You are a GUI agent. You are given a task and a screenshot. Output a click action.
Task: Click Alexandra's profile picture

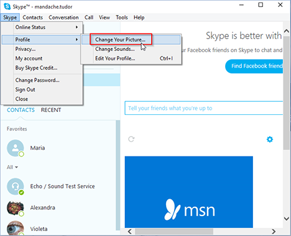pos(16,207)
